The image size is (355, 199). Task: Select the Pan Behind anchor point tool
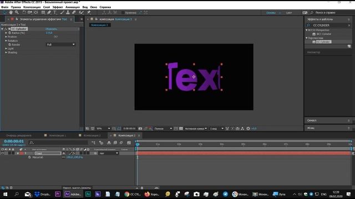pos(35,12)
